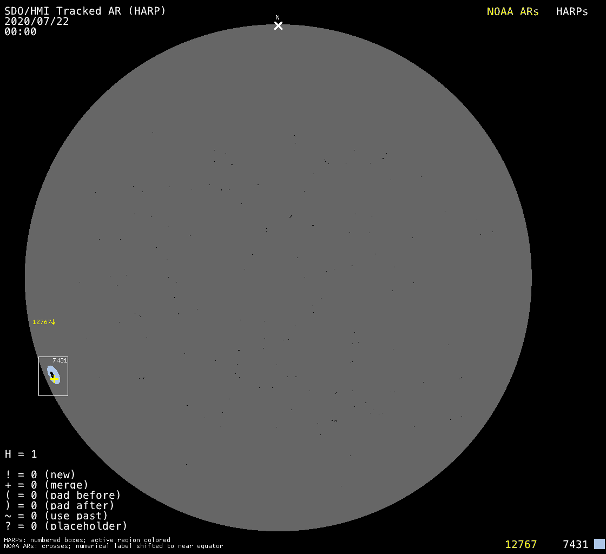Click the '~ = 0 (use past)' entry
Image resolution: width=606 pixels, height=554 pixels.
tap(56, 516)
